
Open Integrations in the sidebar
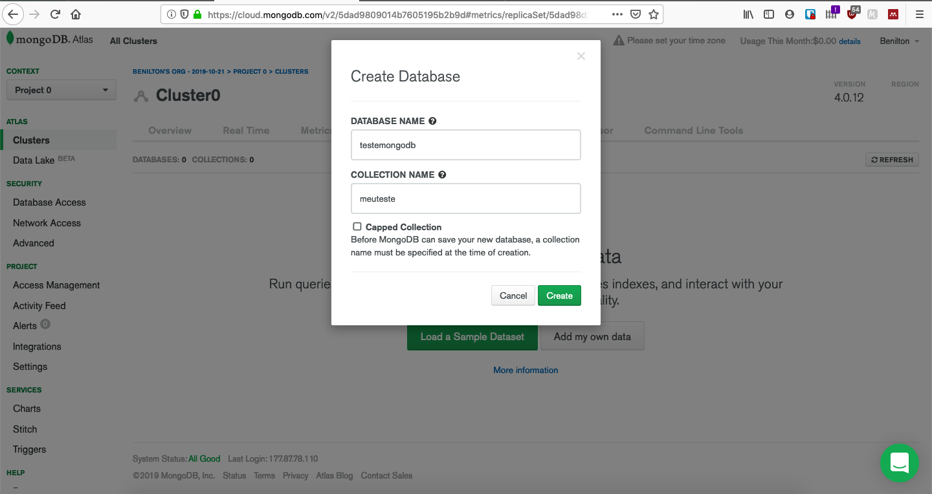(x=37, y=347)
